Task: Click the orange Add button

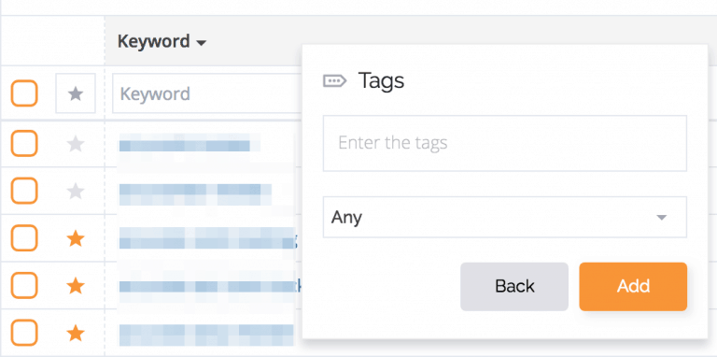Action: click(x=633, y=287)
